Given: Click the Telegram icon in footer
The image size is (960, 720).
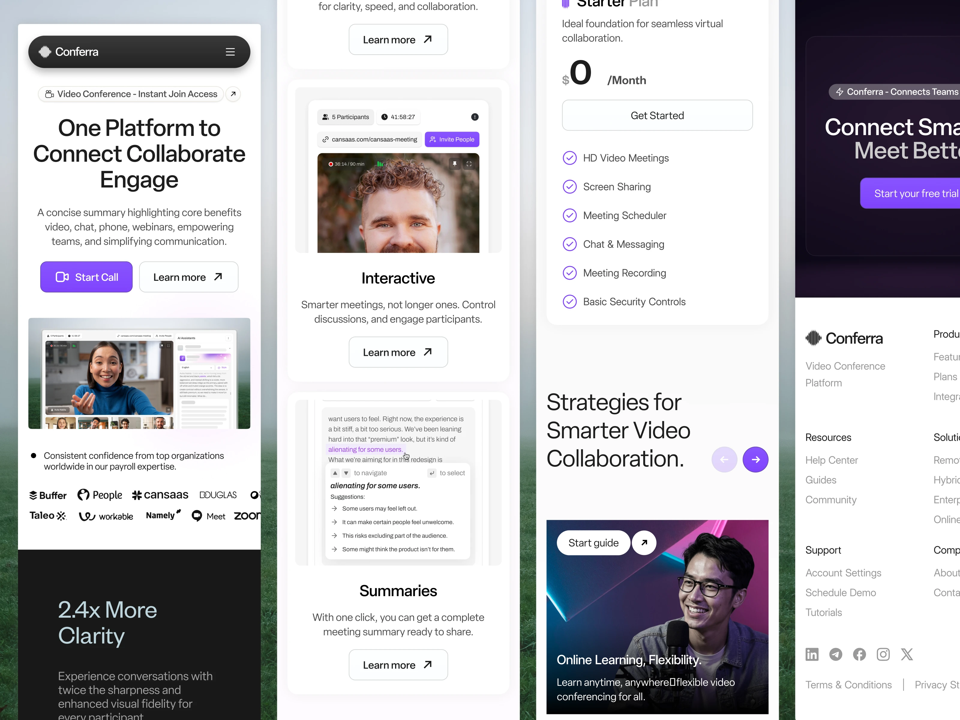Looking at the screenshot, I should (835, 654).
